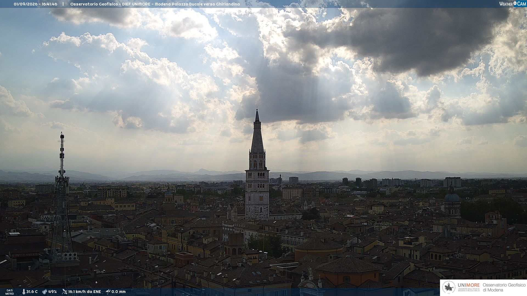The image size is (527, 296).
Task: Click the humidity water droplets icon
Action: [44, 292]
